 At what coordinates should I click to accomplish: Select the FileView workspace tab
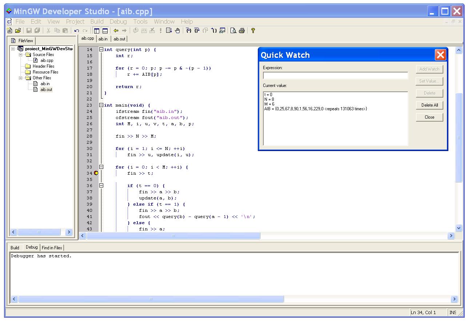coord(23,41)
